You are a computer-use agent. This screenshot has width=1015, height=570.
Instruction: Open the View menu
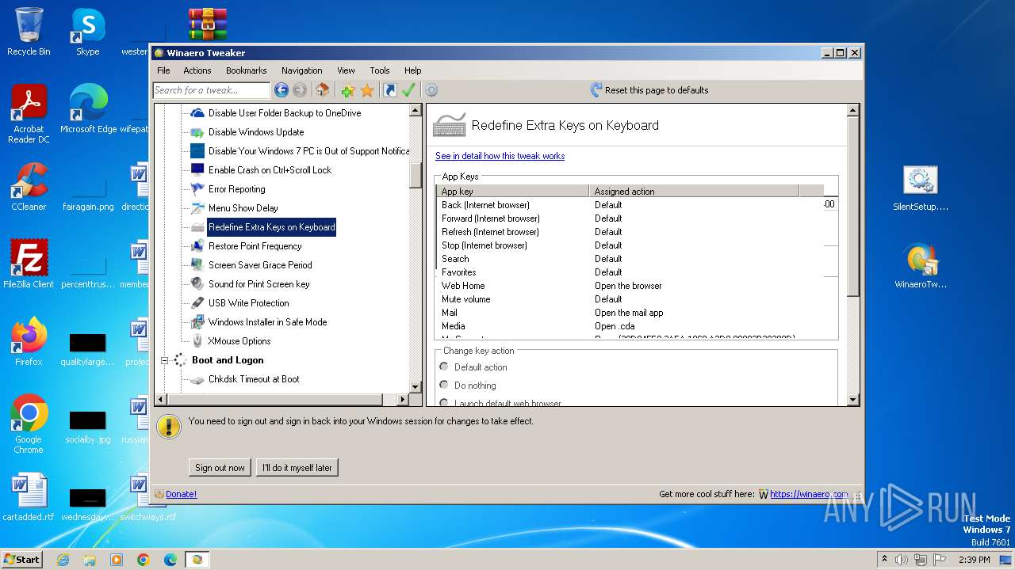[346, 70]
